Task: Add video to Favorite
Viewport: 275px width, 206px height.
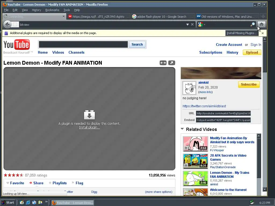Action: 15,183
